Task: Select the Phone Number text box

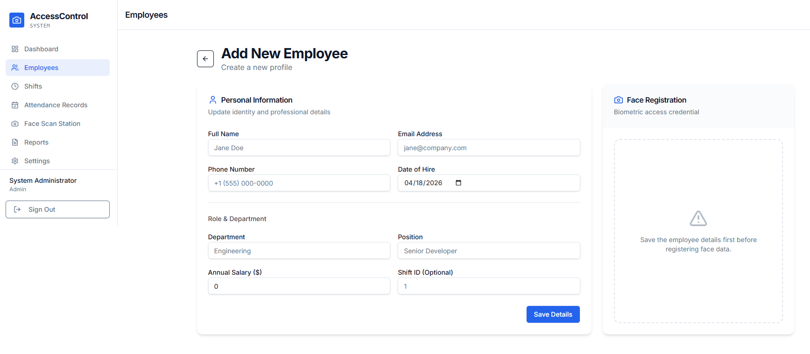Action: tap(299, 183)
